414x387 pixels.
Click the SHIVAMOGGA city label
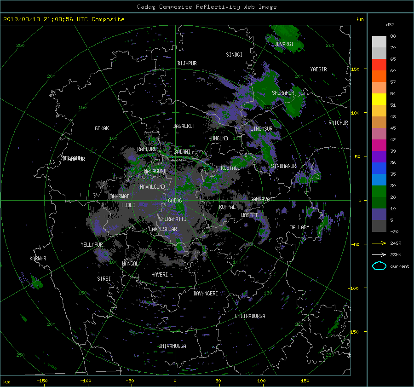(x=172, y=346)
